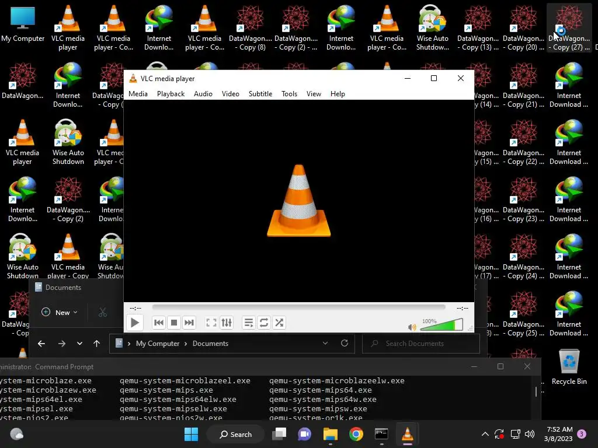
Task: Open Windows Start menu
Action: pos(191,434)
